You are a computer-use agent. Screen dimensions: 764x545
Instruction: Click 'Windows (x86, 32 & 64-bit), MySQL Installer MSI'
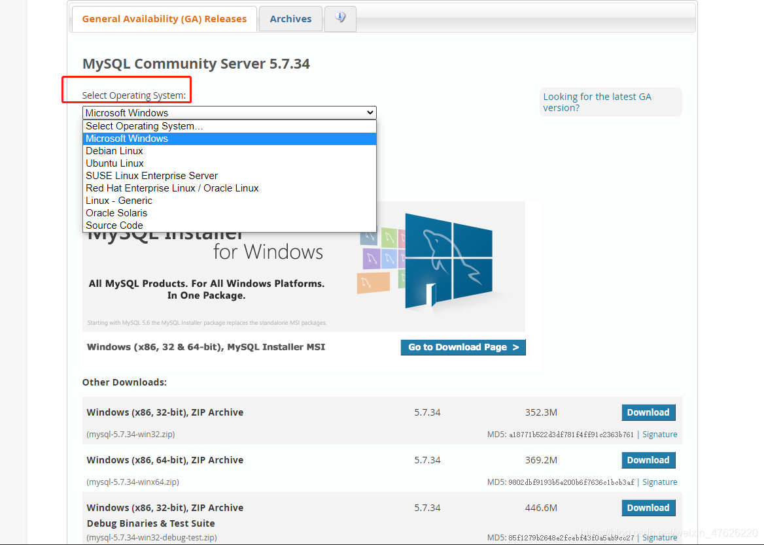[205, 347]
